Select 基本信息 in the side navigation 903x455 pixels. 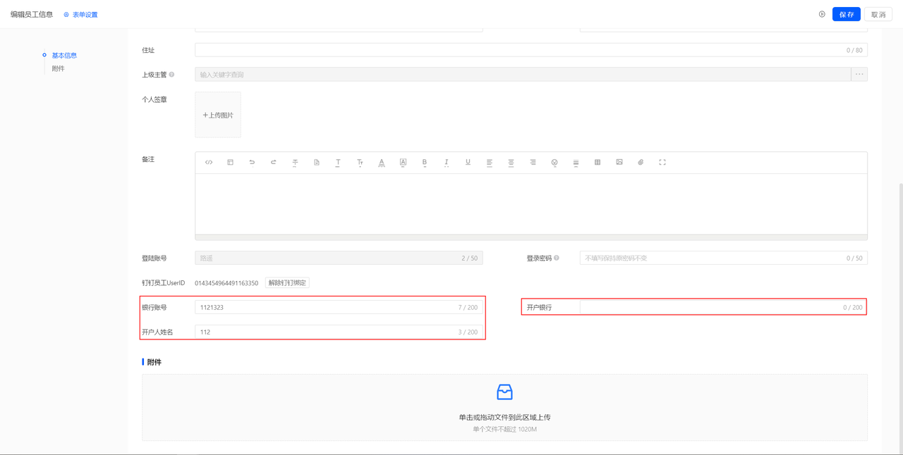(64, 56)
